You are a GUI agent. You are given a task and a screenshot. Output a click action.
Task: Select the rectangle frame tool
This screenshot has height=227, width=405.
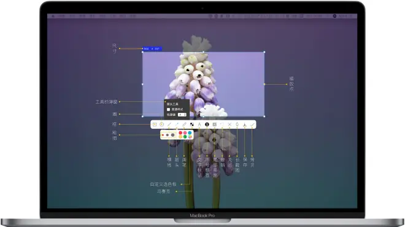coord(155,125)
